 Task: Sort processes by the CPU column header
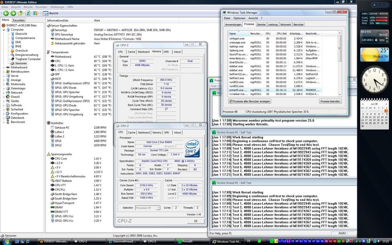pyautogui.click(x=268, y=33)
